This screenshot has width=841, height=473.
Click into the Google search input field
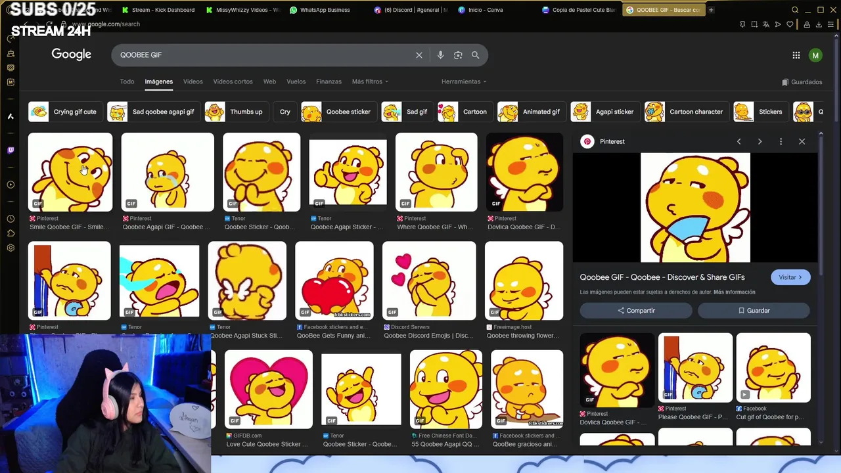[263, 55]
